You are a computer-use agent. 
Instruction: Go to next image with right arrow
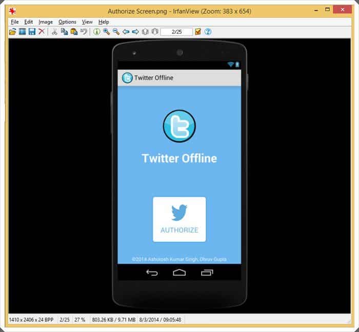135,32
